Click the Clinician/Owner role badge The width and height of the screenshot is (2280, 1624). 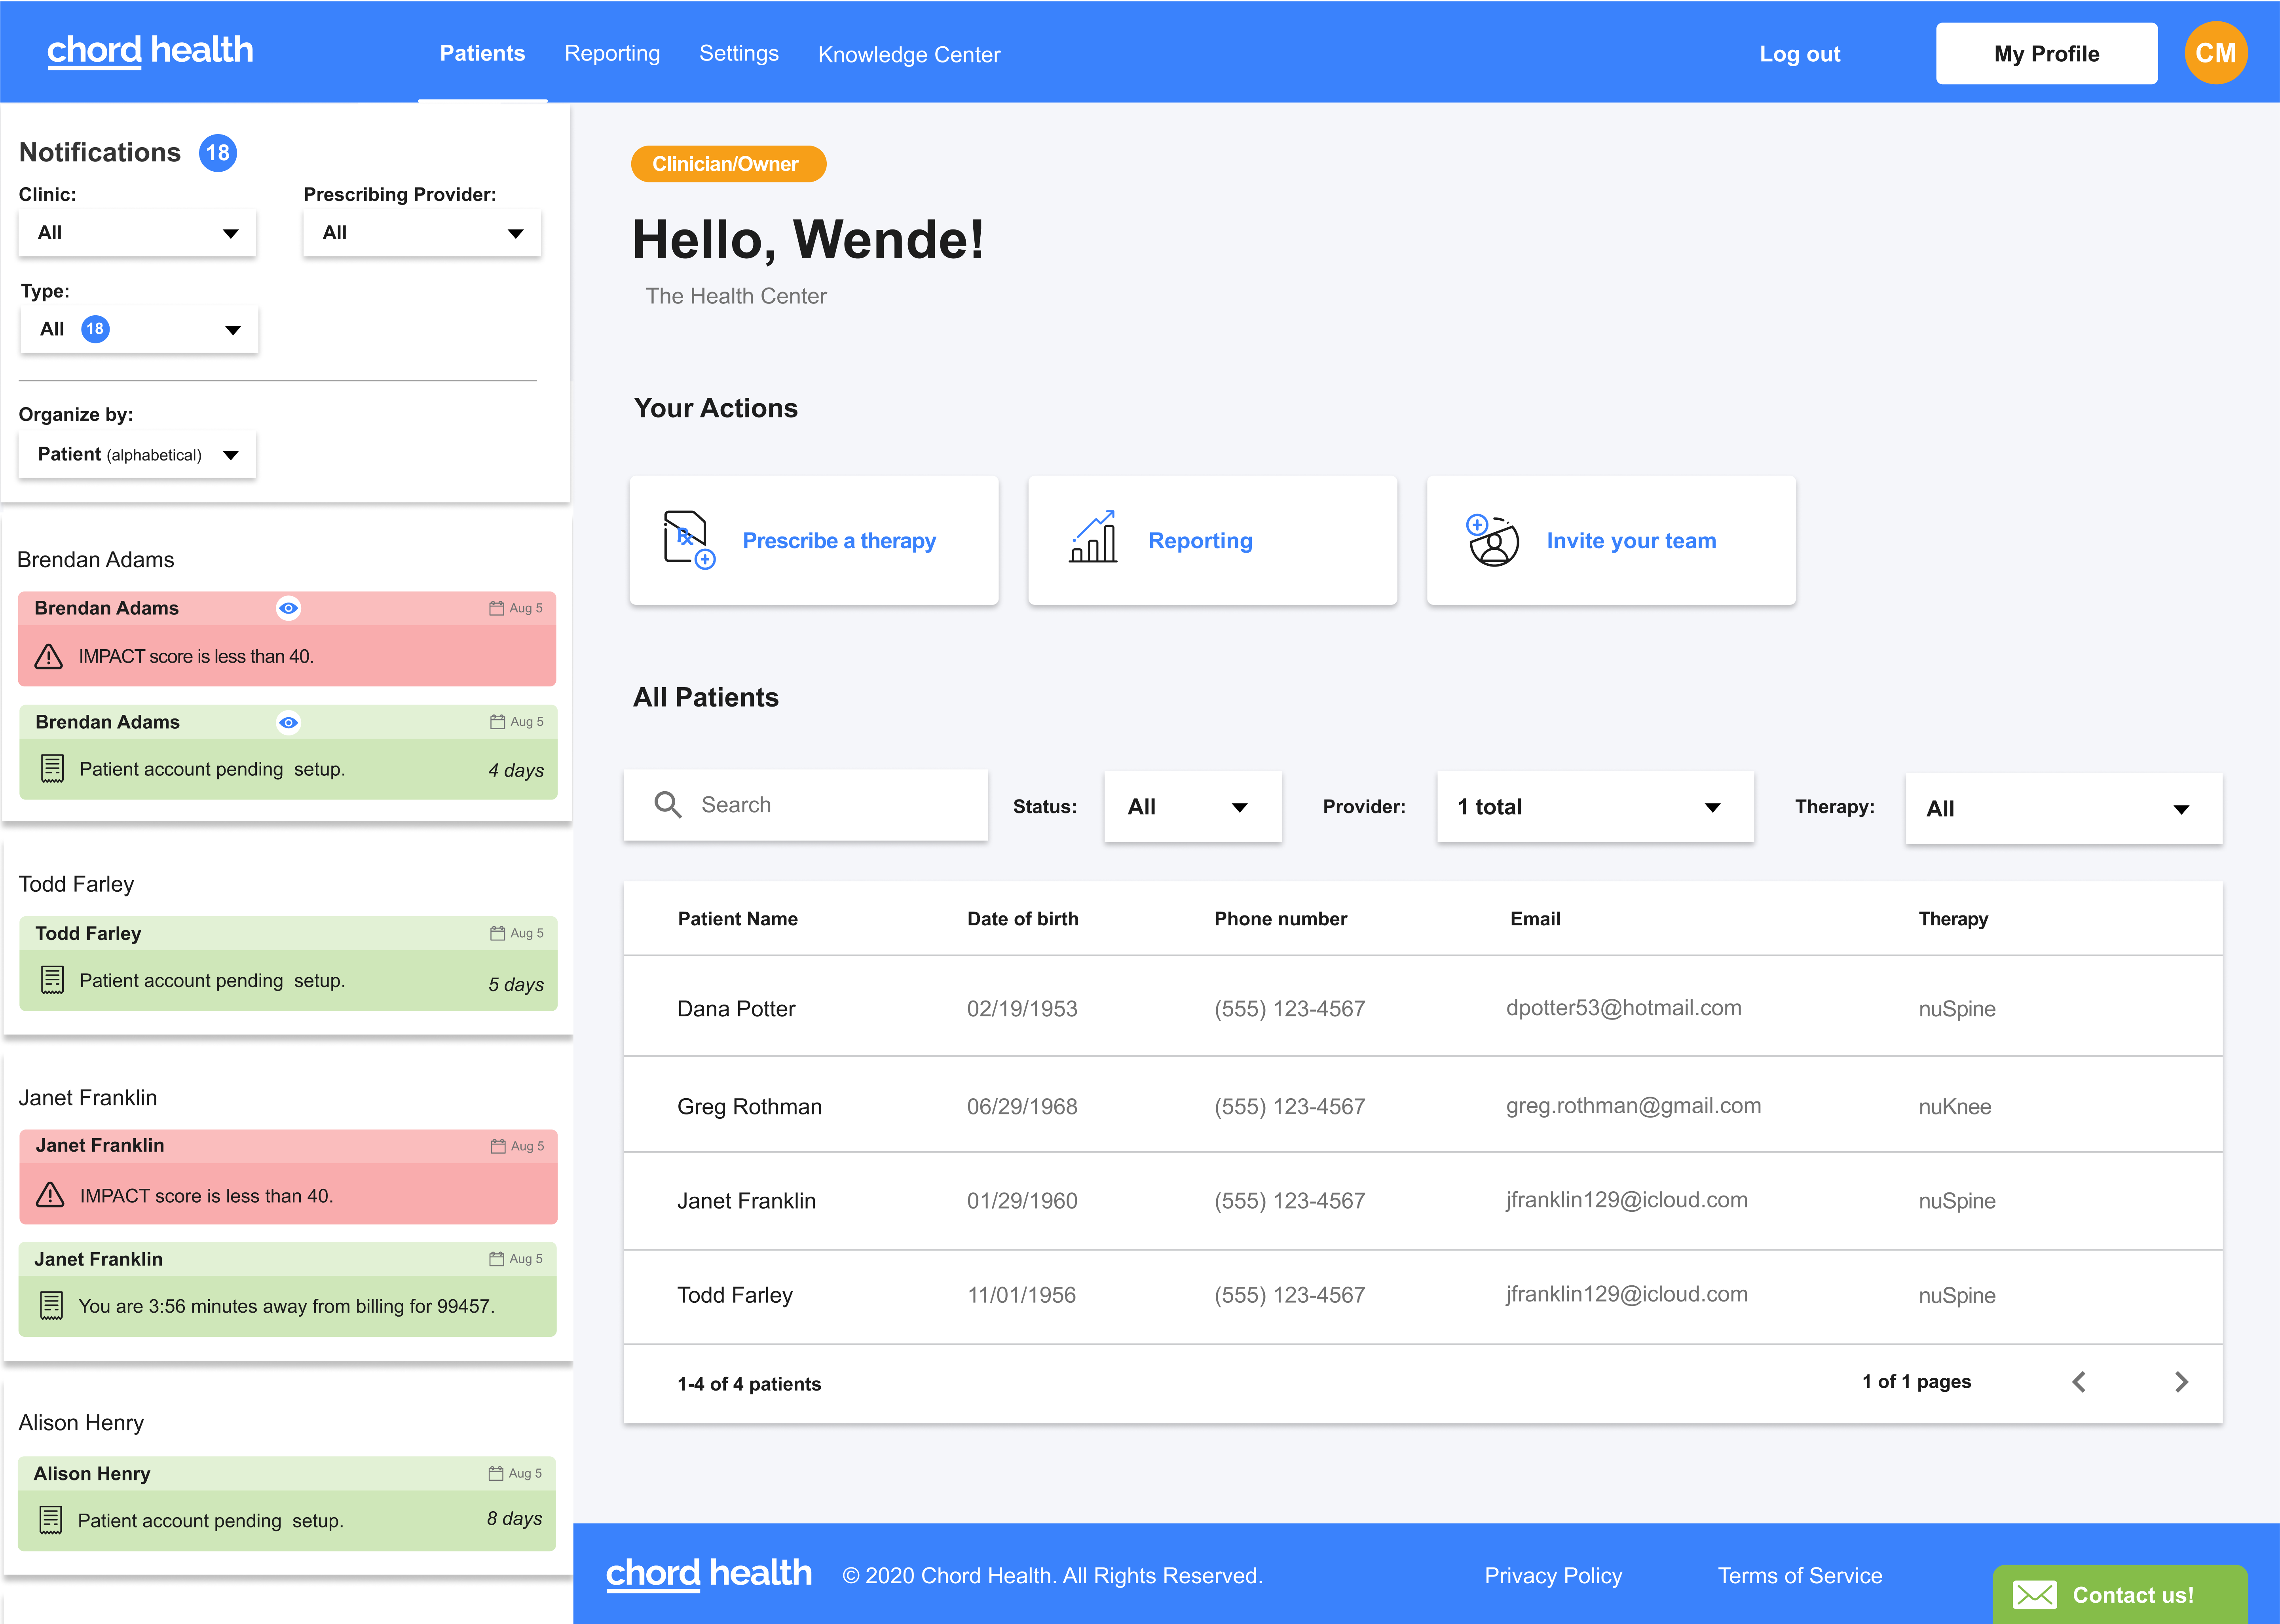(x=728, y=164)
